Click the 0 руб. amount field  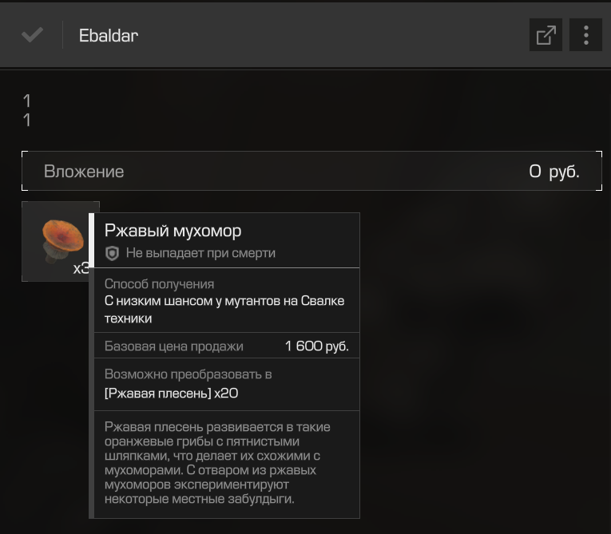(x=554, y=172)
